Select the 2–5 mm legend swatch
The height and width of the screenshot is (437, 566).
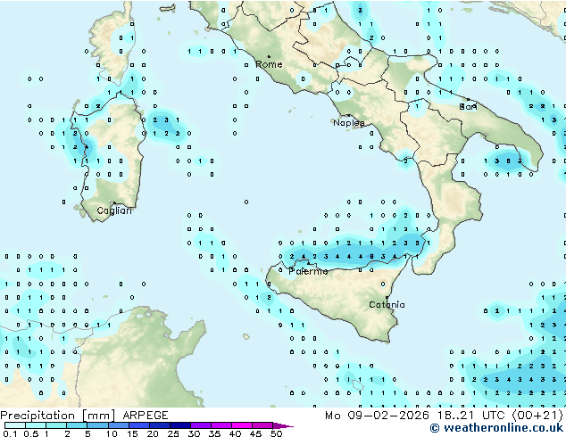[77, 425]
